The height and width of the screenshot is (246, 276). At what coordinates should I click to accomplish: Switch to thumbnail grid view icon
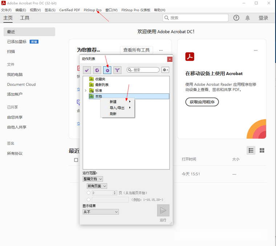(262, 150)
